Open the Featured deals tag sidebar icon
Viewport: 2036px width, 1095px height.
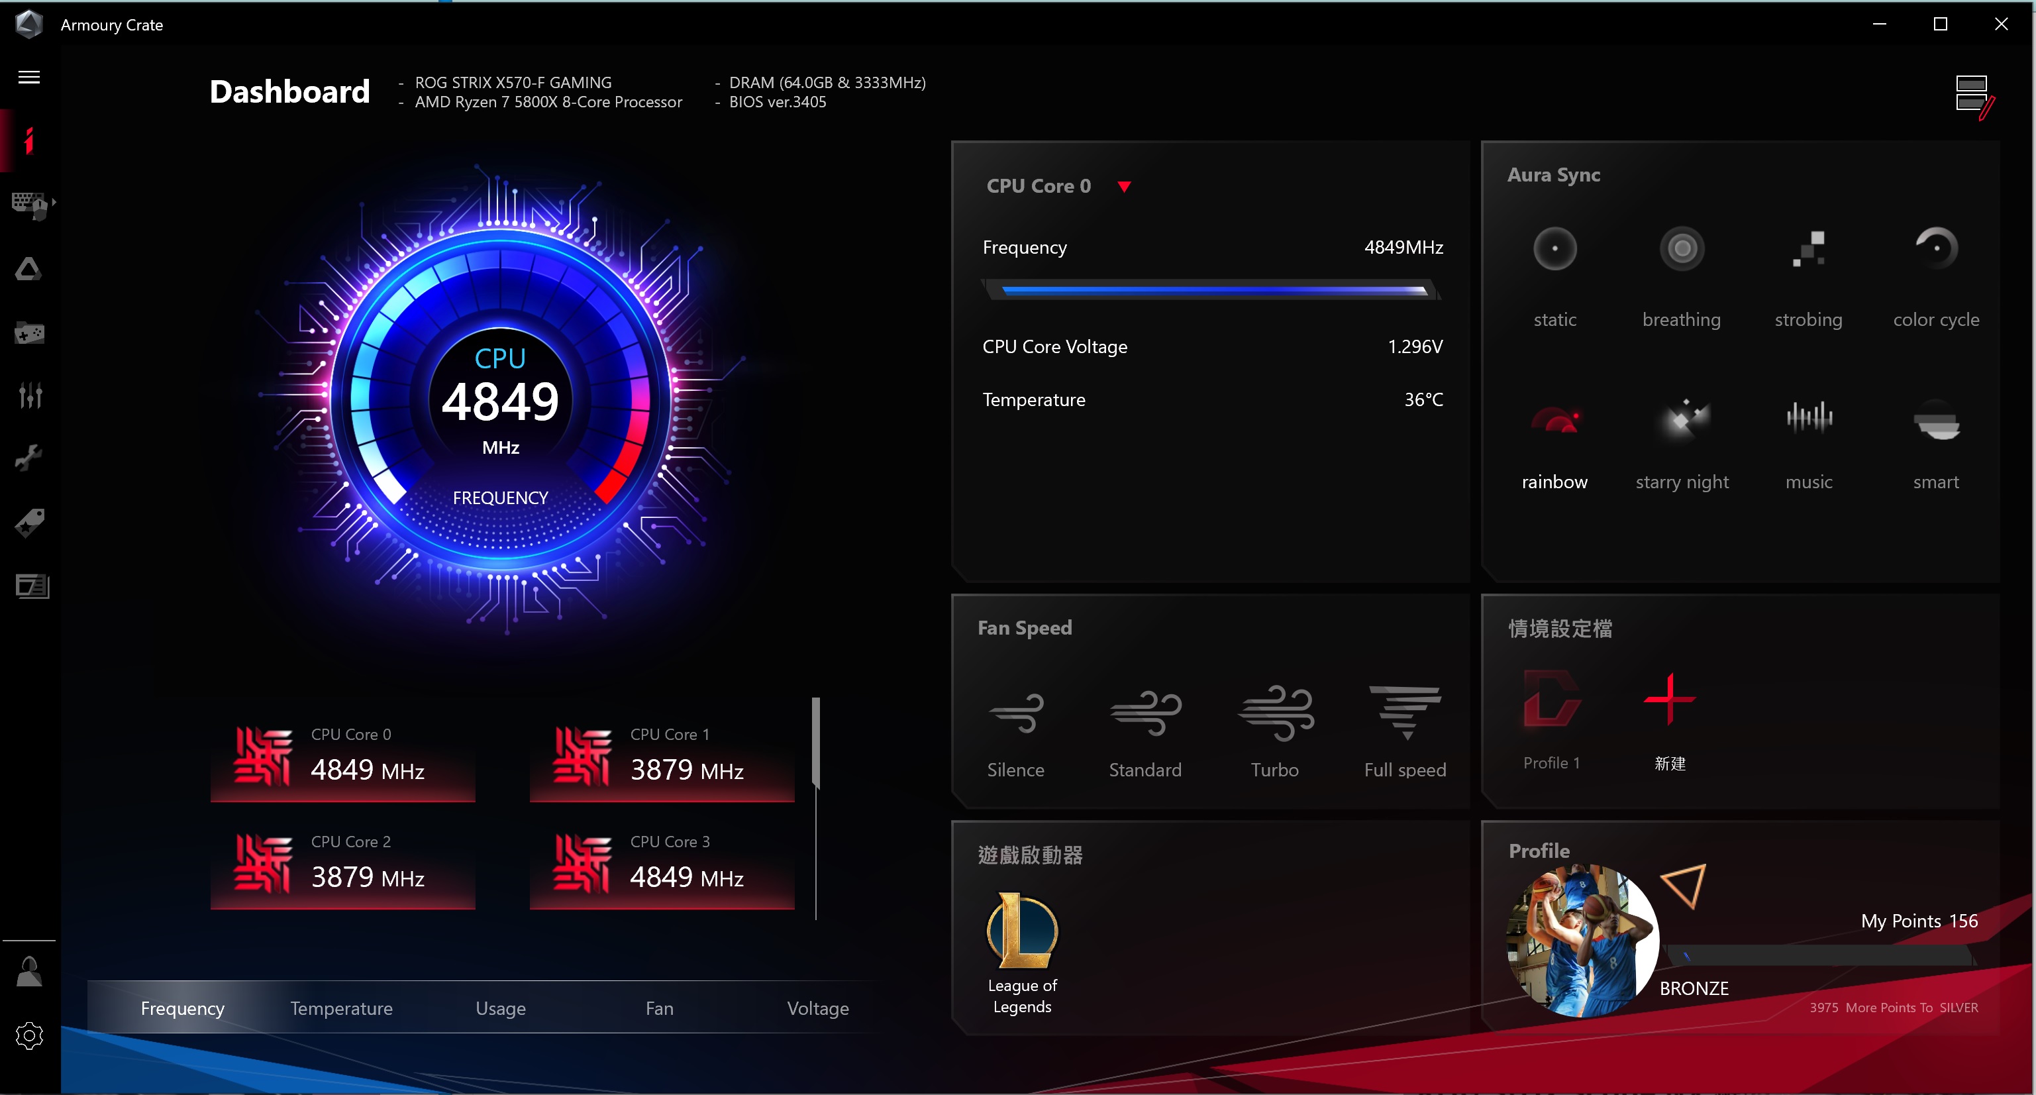point(29,523)
